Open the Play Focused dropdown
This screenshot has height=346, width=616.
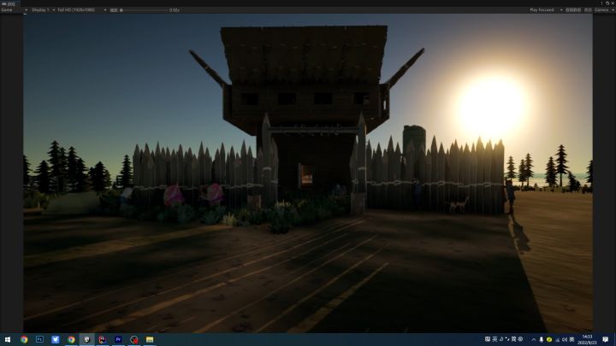point(545,10)
